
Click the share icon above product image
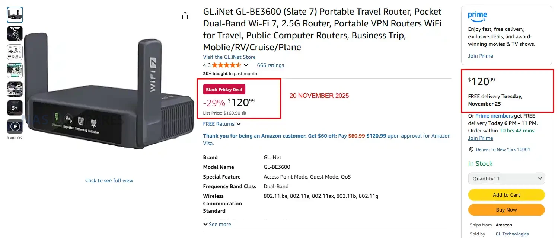click(x=185, y=16)
